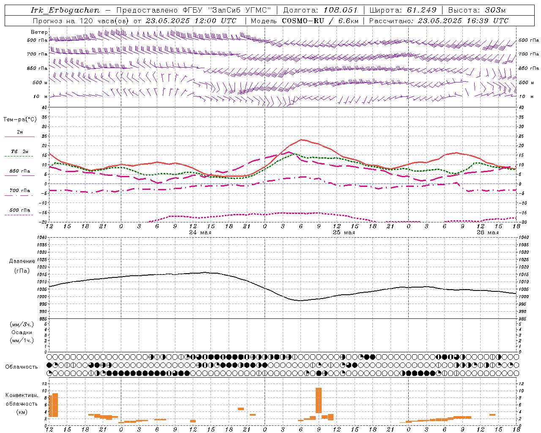Click 'Рассчитано: 23.05.2025 16:39 UTC' text
Screen dimensions: 541x433
tap(439, 21)
